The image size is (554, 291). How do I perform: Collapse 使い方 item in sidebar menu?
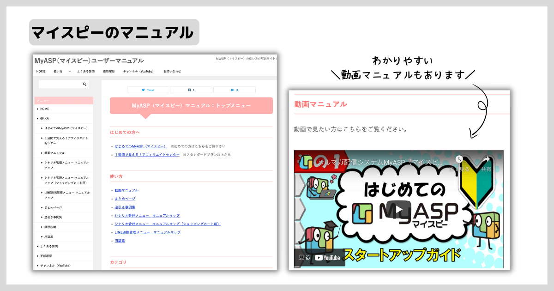coord(44,119)
